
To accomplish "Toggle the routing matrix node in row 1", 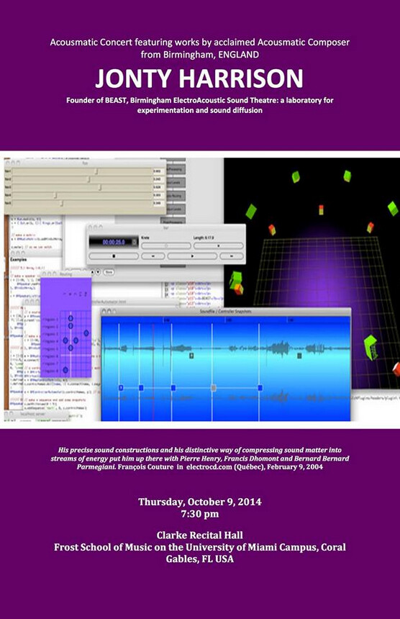I will (71, 318).
